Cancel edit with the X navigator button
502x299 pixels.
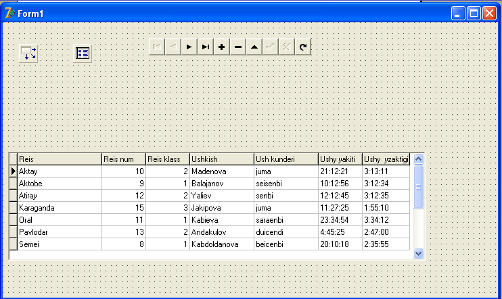click(x=287, y=47)
